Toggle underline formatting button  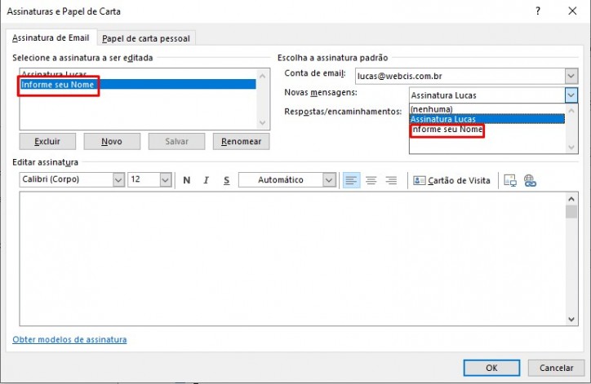(x=226, y=180)
